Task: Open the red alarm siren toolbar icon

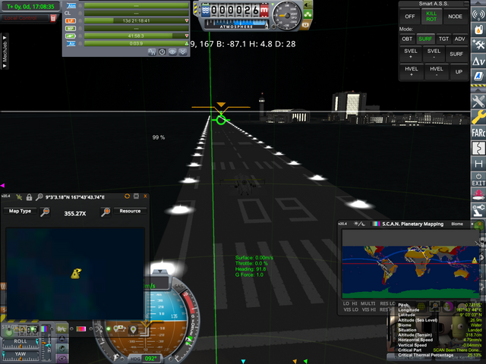Action: [x=478, y=195]
